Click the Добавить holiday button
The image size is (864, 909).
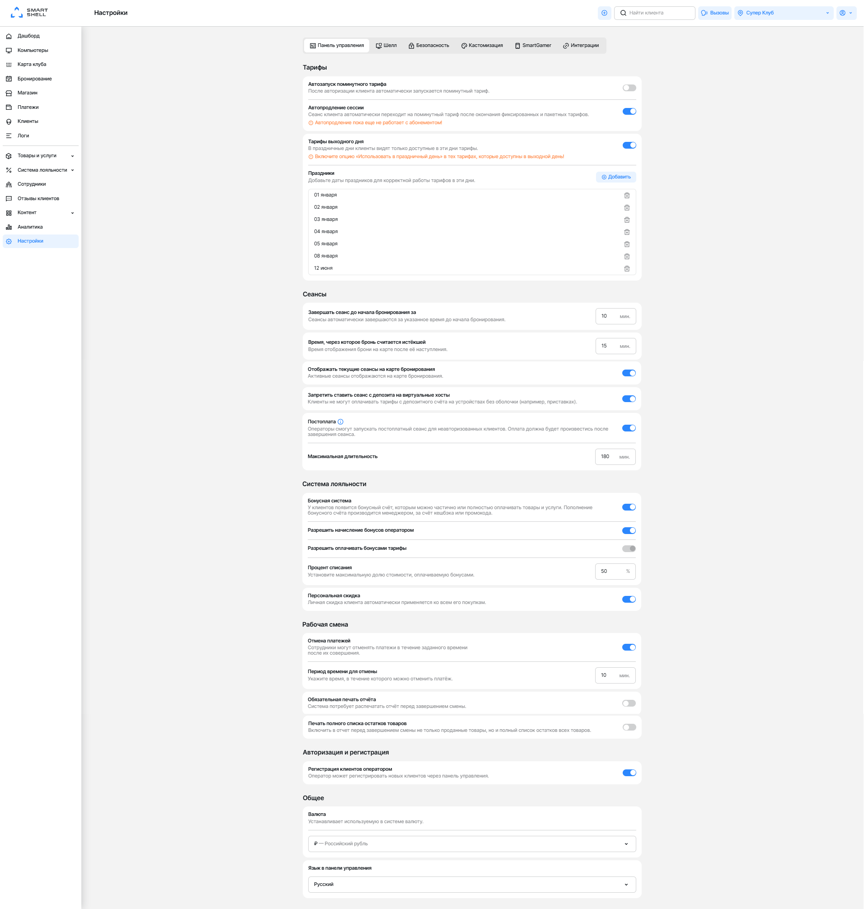pyautogui.click(x=616, y=177)
